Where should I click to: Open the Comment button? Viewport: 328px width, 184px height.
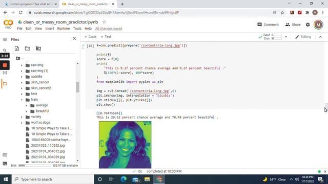(268, 25)
